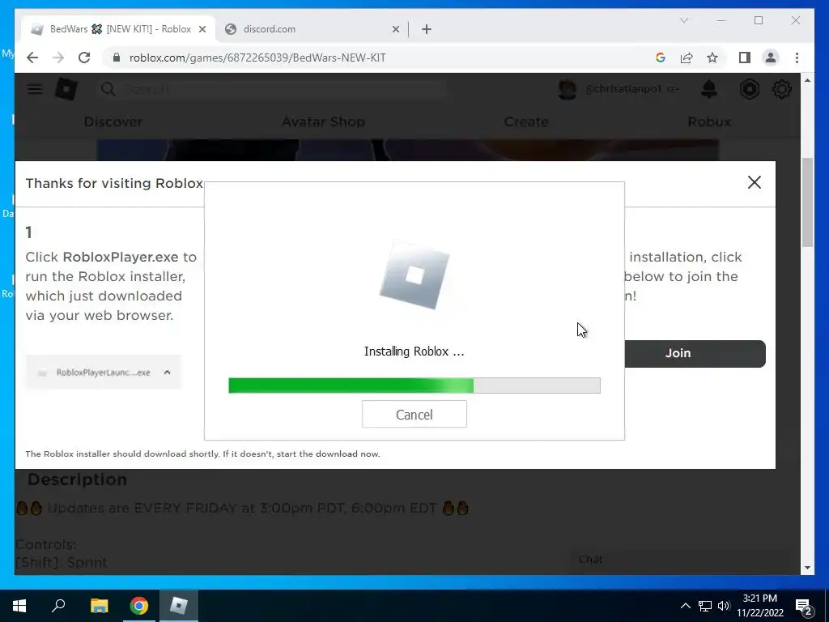This screenshot has width=829, height=622.
Task: Open the Chrome side panel
Action: 745,58
